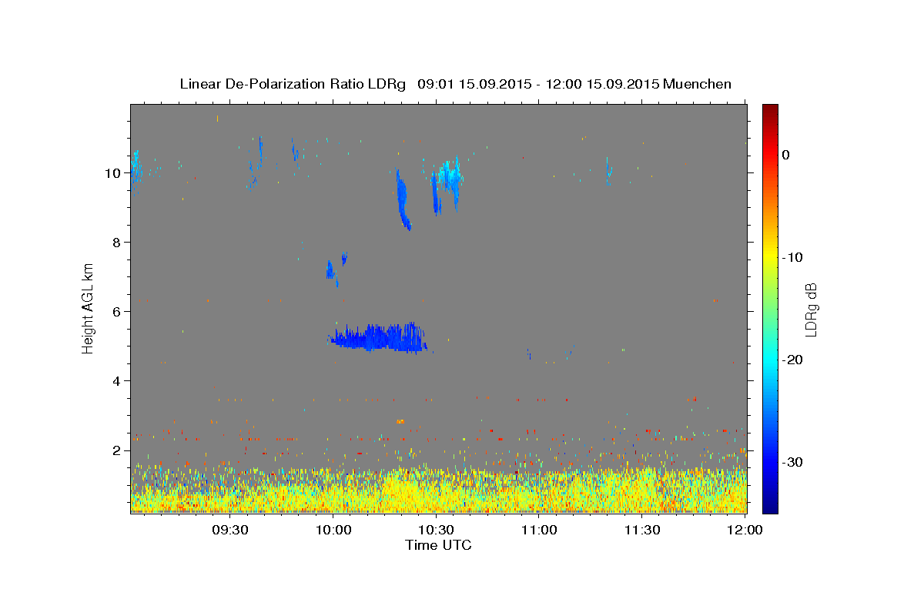
Task: Click the height tick label 8
Action: click(117, 243)
